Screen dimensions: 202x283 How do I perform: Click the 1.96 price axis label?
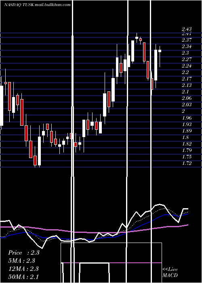pyautogui.click(x=187, y=118)
